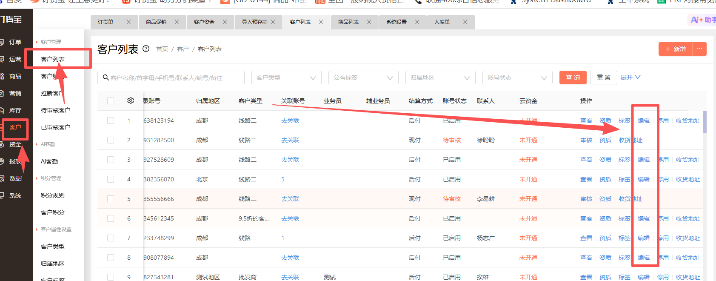
Task: Click the vertical scrollbar of the table
Action: [x=705, y=122]
